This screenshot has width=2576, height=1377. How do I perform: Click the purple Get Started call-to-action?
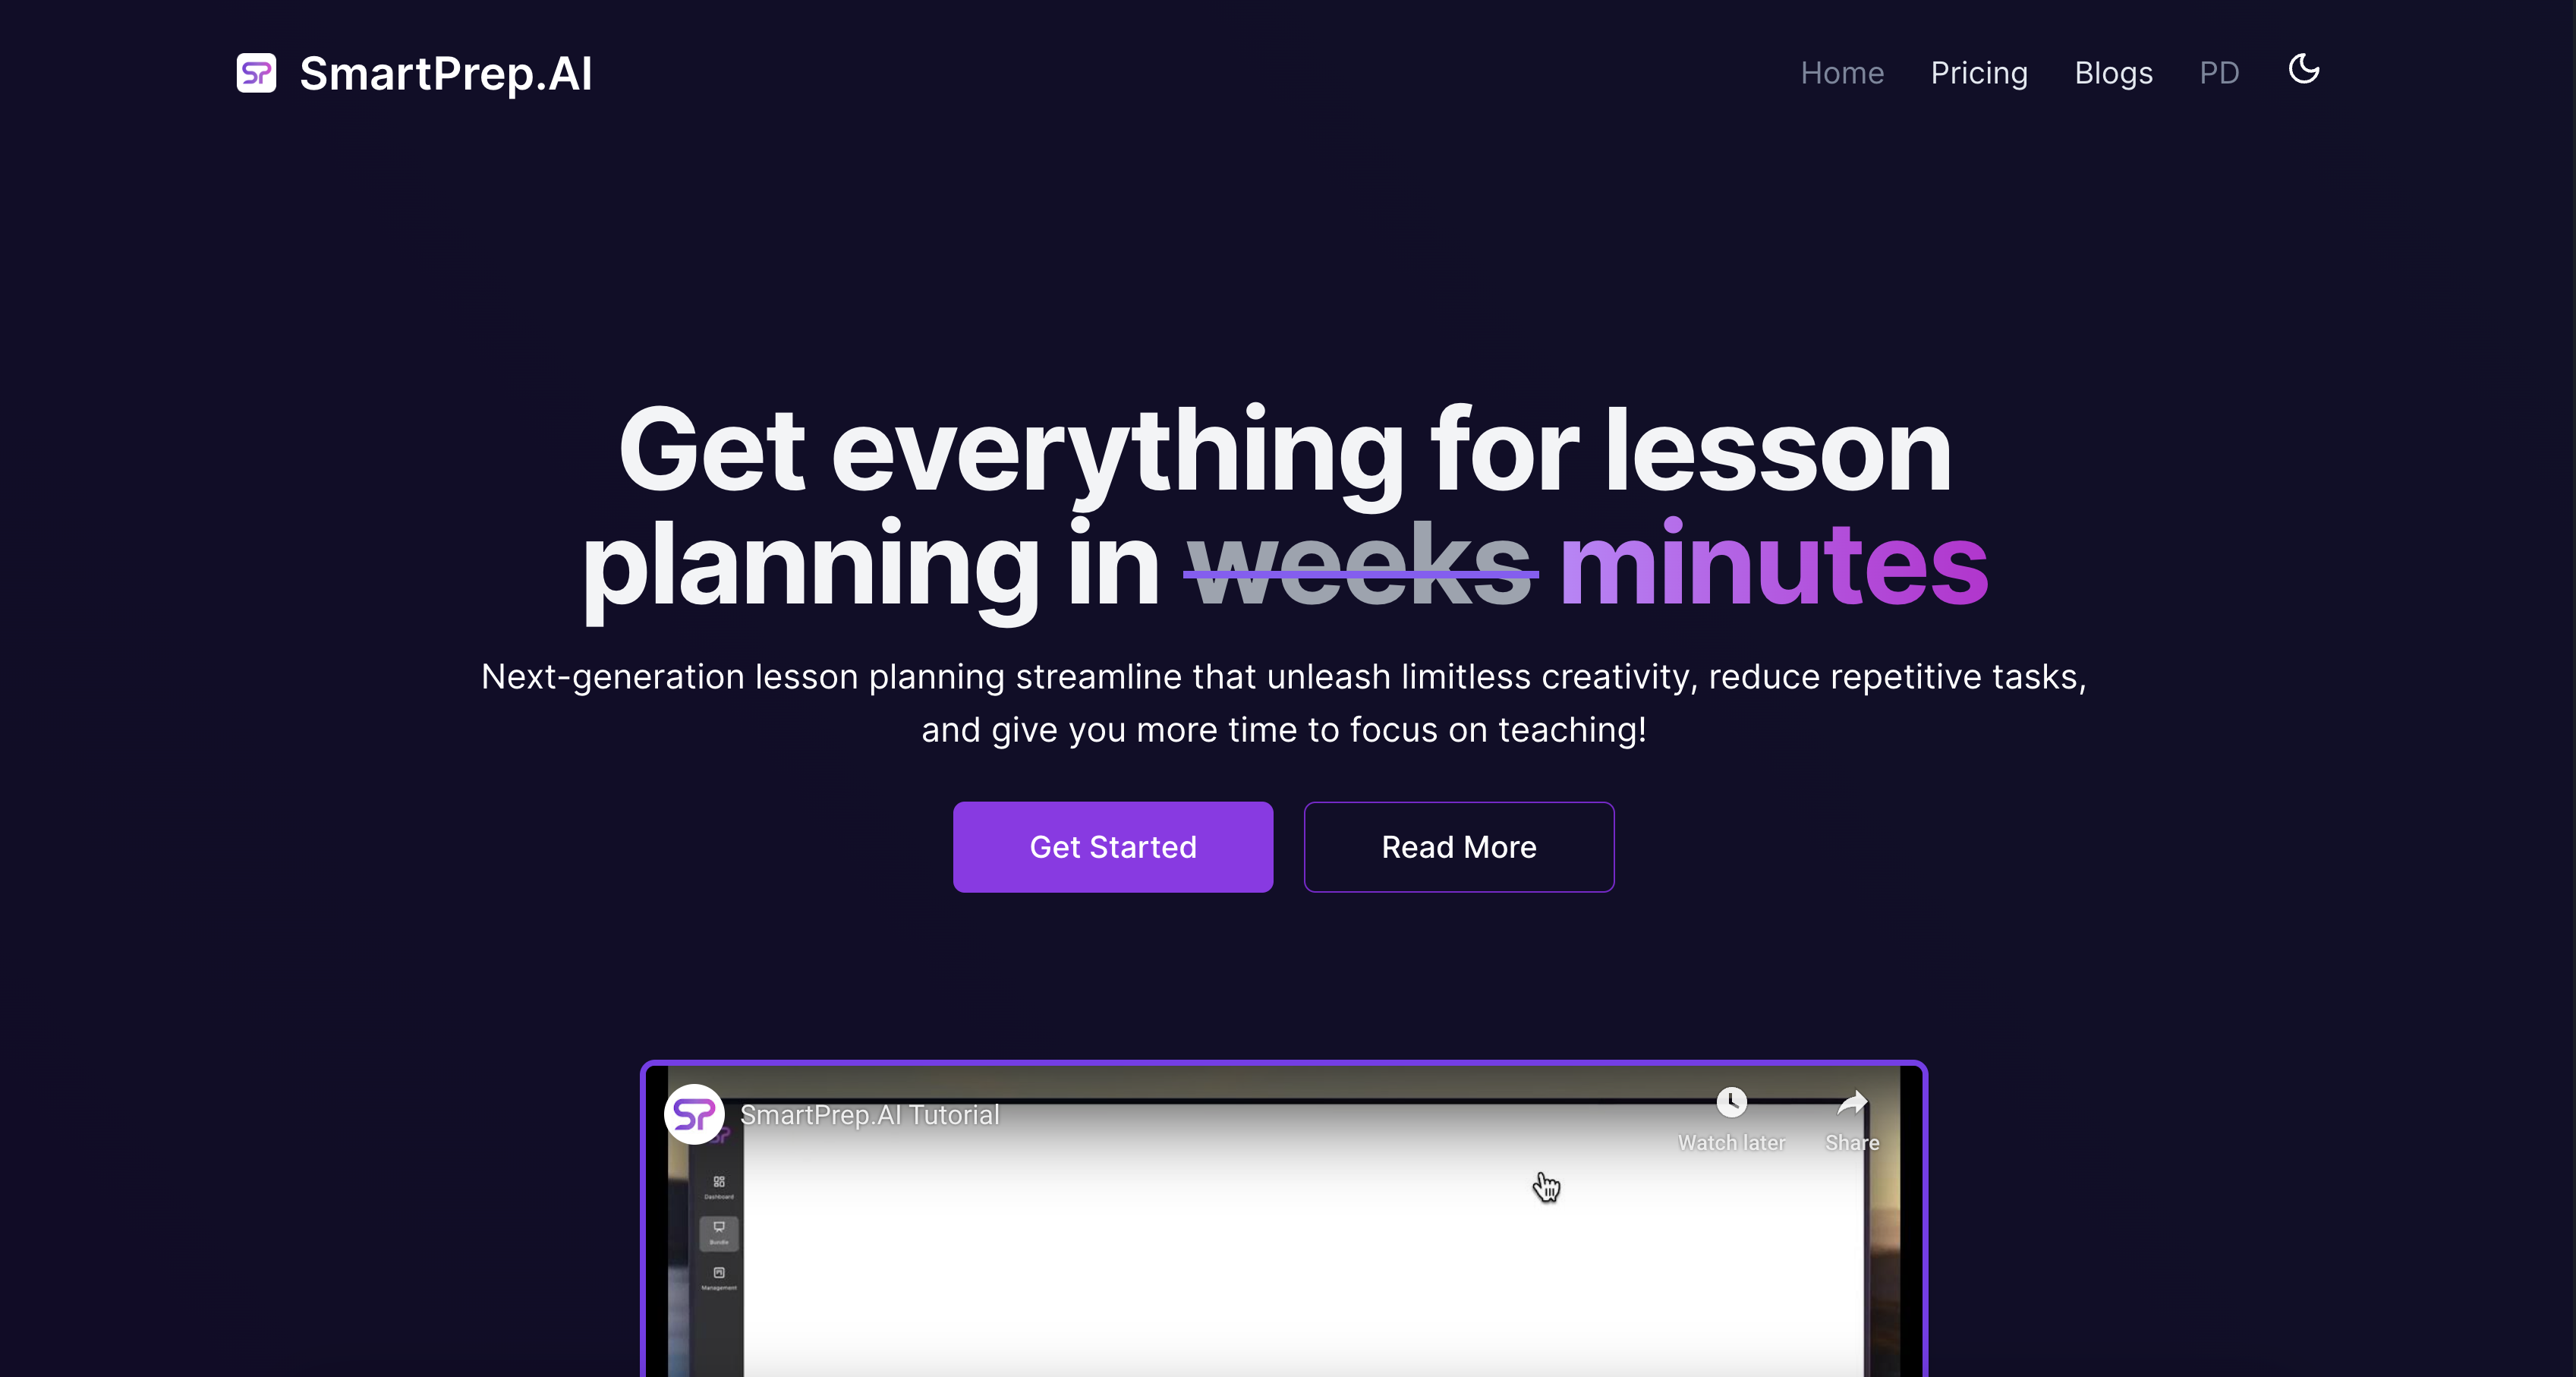pyautogui.click(x=1113, y=847)
